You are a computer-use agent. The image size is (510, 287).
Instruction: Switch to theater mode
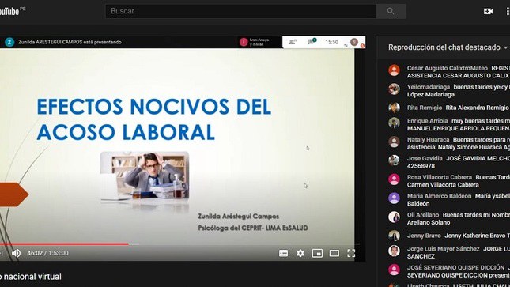(x=334, y=253)
